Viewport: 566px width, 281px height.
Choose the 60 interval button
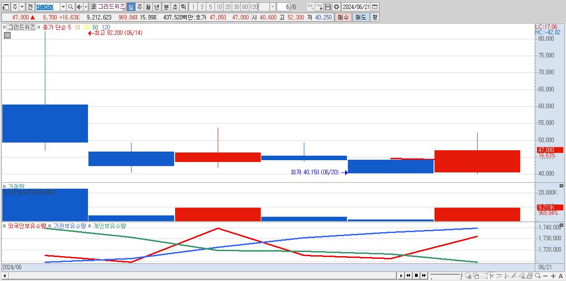click(x=244, y=7)
